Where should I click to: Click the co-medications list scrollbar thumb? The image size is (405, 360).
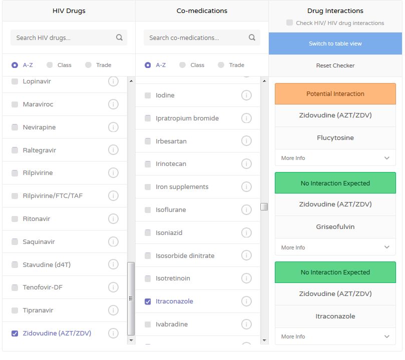264,207
